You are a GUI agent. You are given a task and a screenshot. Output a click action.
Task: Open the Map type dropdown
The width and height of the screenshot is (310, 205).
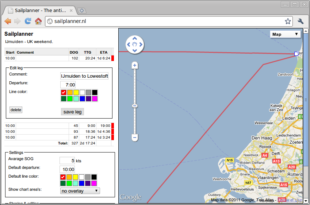click(x=285, y=34)
